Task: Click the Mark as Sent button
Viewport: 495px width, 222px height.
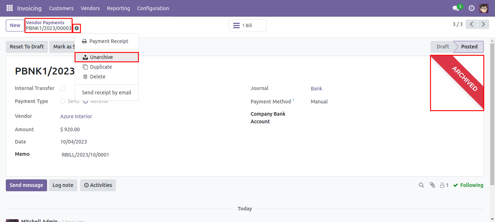Action: (62, 47)
